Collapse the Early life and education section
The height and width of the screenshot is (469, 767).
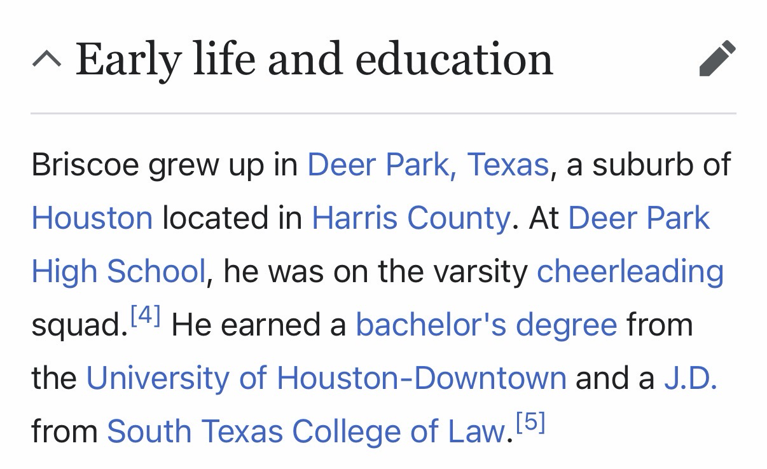pyautogui.click(x=46, y=60)
